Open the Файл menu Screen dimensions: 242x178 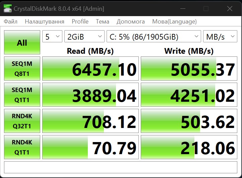(x=11, y=21)
